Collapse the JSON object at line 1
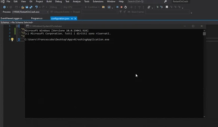Screen dimensions: 218x127 (17, 26)
